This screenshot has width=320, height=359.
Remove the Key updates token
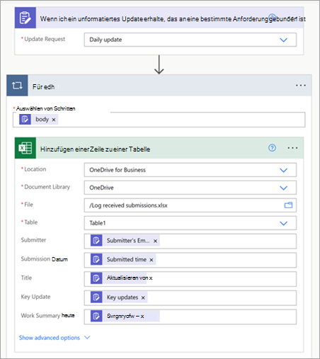coord(143,298)
